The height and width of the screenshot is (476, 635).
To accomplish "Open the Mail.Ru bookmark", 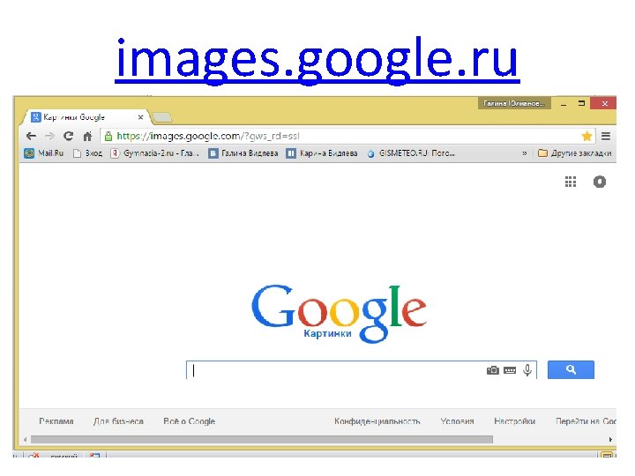I will click(44, 153).
